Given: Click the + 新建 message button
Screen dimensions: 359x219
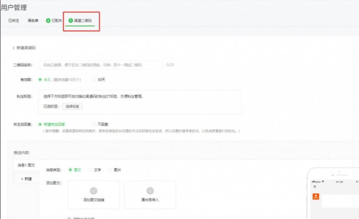Looking at the screenshot, I should tap(26, 179).
